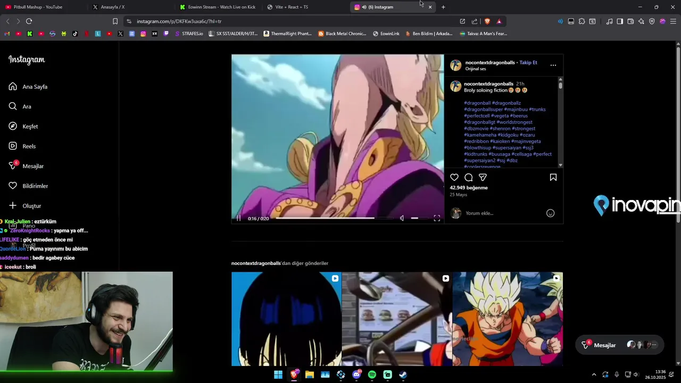Enter fullscreen video mode
This screenshot has width=681, height=383.
point(437,218)
